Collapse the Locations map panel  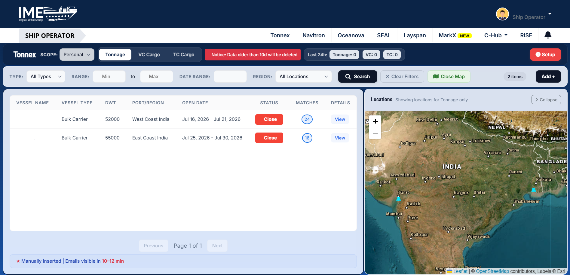click(x=546, y=100)
